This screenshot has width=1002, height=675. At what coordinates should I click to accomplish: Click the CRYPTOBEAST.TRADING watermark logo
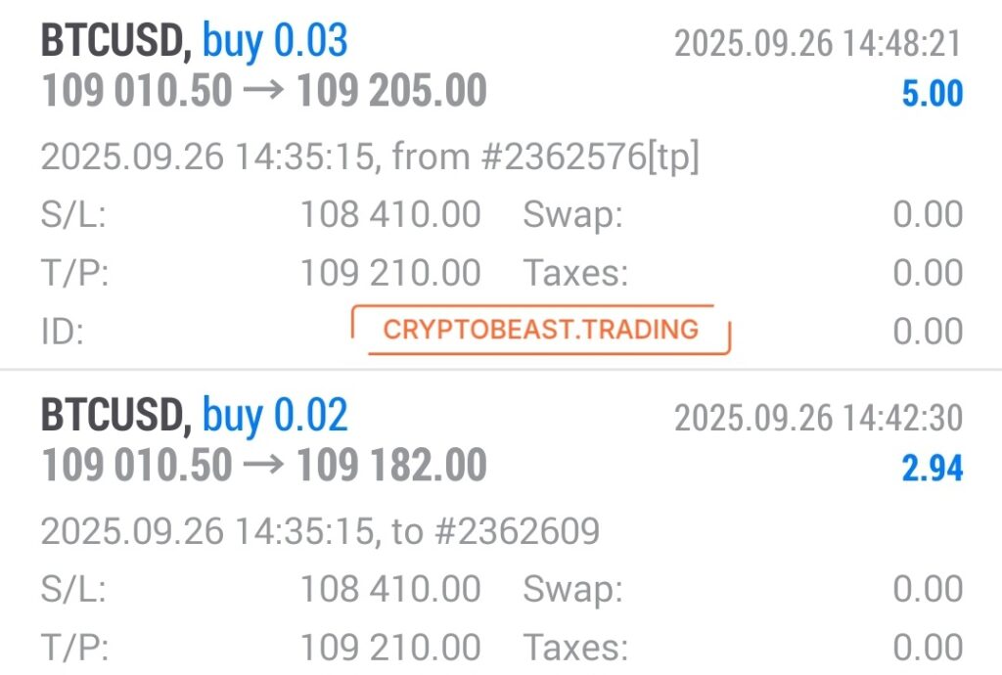pos(540,330)
